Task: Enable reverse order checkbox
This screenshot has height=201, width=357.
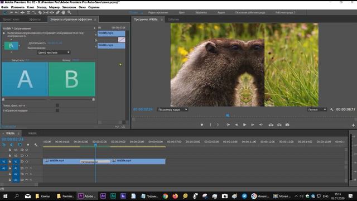Action: point(57,111)
